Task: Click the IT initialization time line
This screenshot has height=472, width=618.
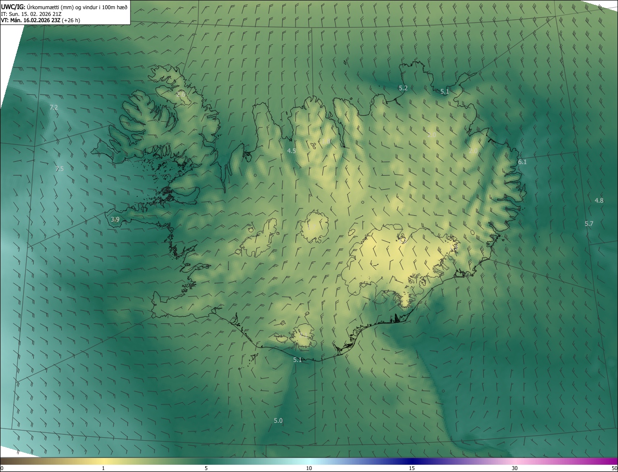Action: [x=31, y=14]
